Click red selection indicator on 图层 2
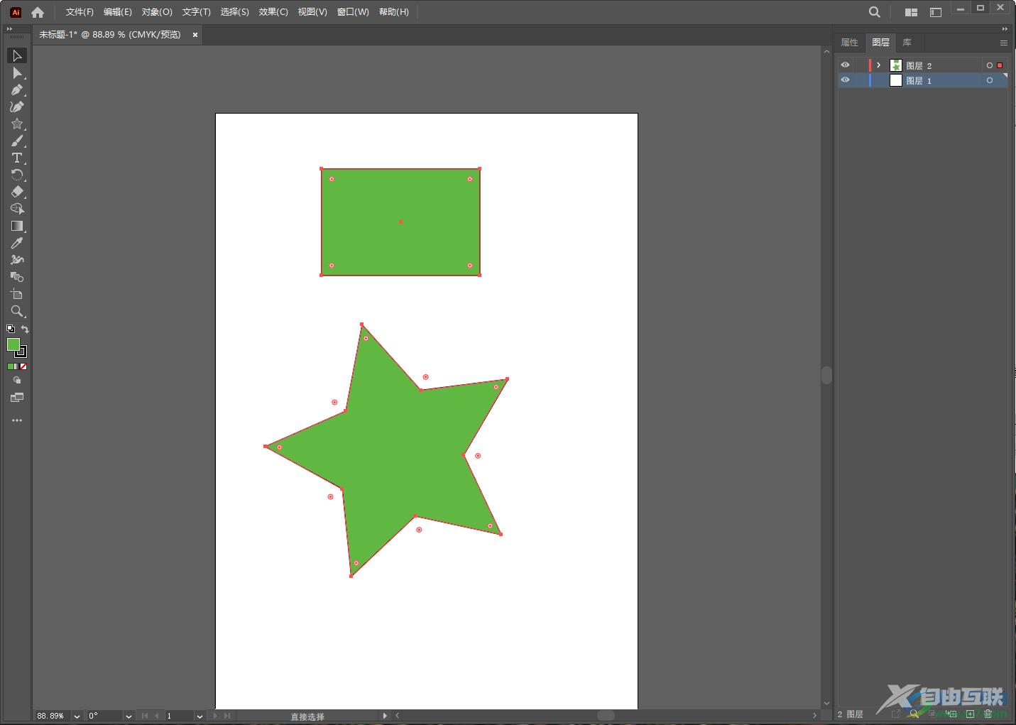Image resolution: width=1016 pixels, height=725 pixels. 1000,65
